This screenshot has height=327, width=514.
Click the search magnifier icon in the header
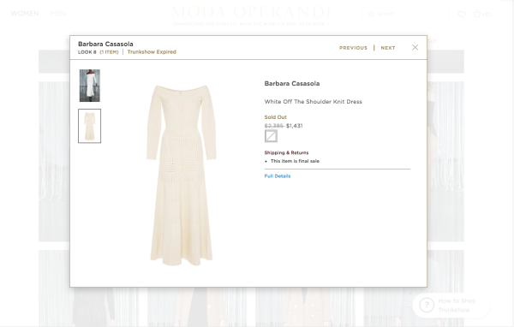tap(371, 14)
